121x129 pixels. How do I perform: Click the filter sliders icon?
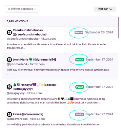click(9, 9)
